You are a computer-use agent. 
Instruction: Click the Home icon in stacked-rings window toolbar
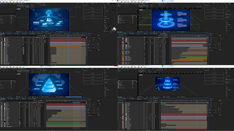(x=118, y=3)
